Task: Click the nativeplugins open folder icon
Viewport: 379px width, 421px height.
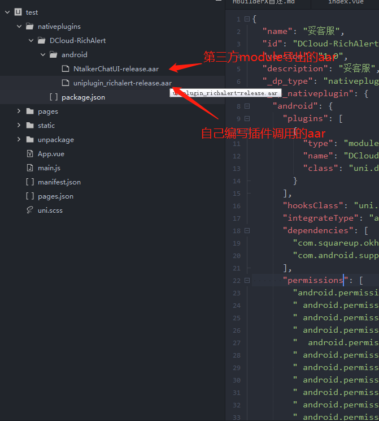Action: (x=30, y=27)
